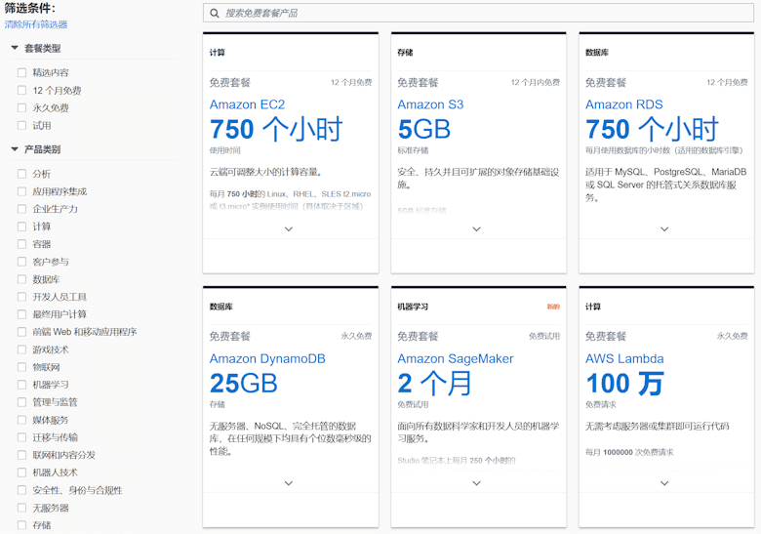Check the 试用 checkbox
761x534 pixels.
coord(21,125)
